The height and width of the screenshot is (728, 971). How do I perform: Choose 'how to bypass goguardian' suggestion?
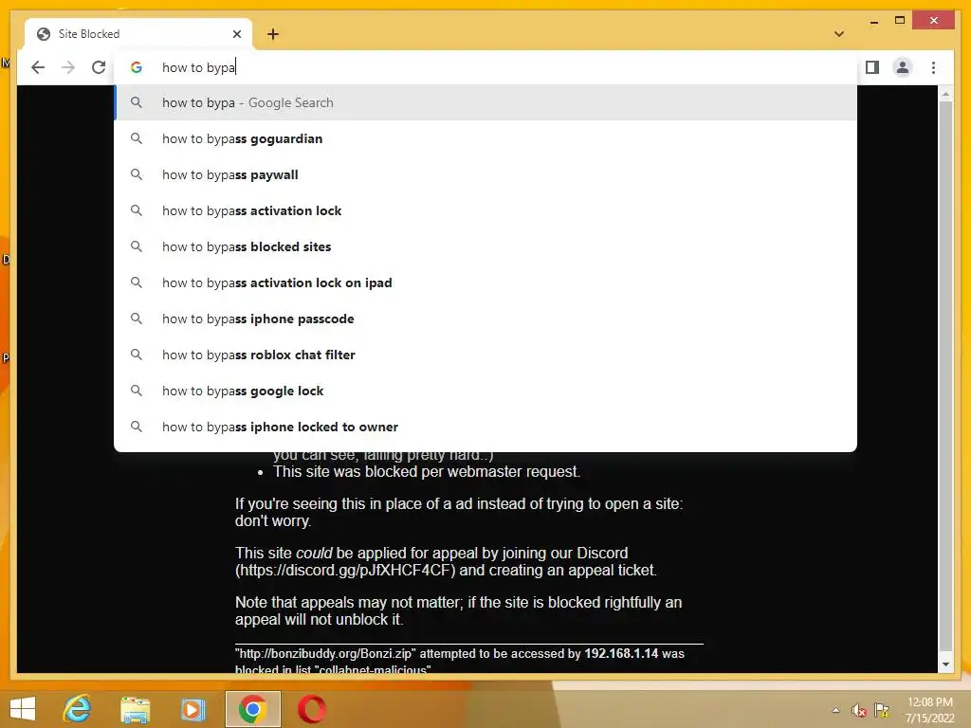pos(485,138)
